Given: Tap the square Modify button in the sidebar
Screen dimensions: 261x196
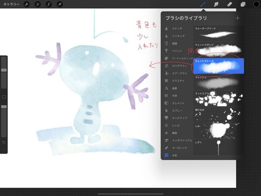Looking at the screenshot, I should pos(4,97).
